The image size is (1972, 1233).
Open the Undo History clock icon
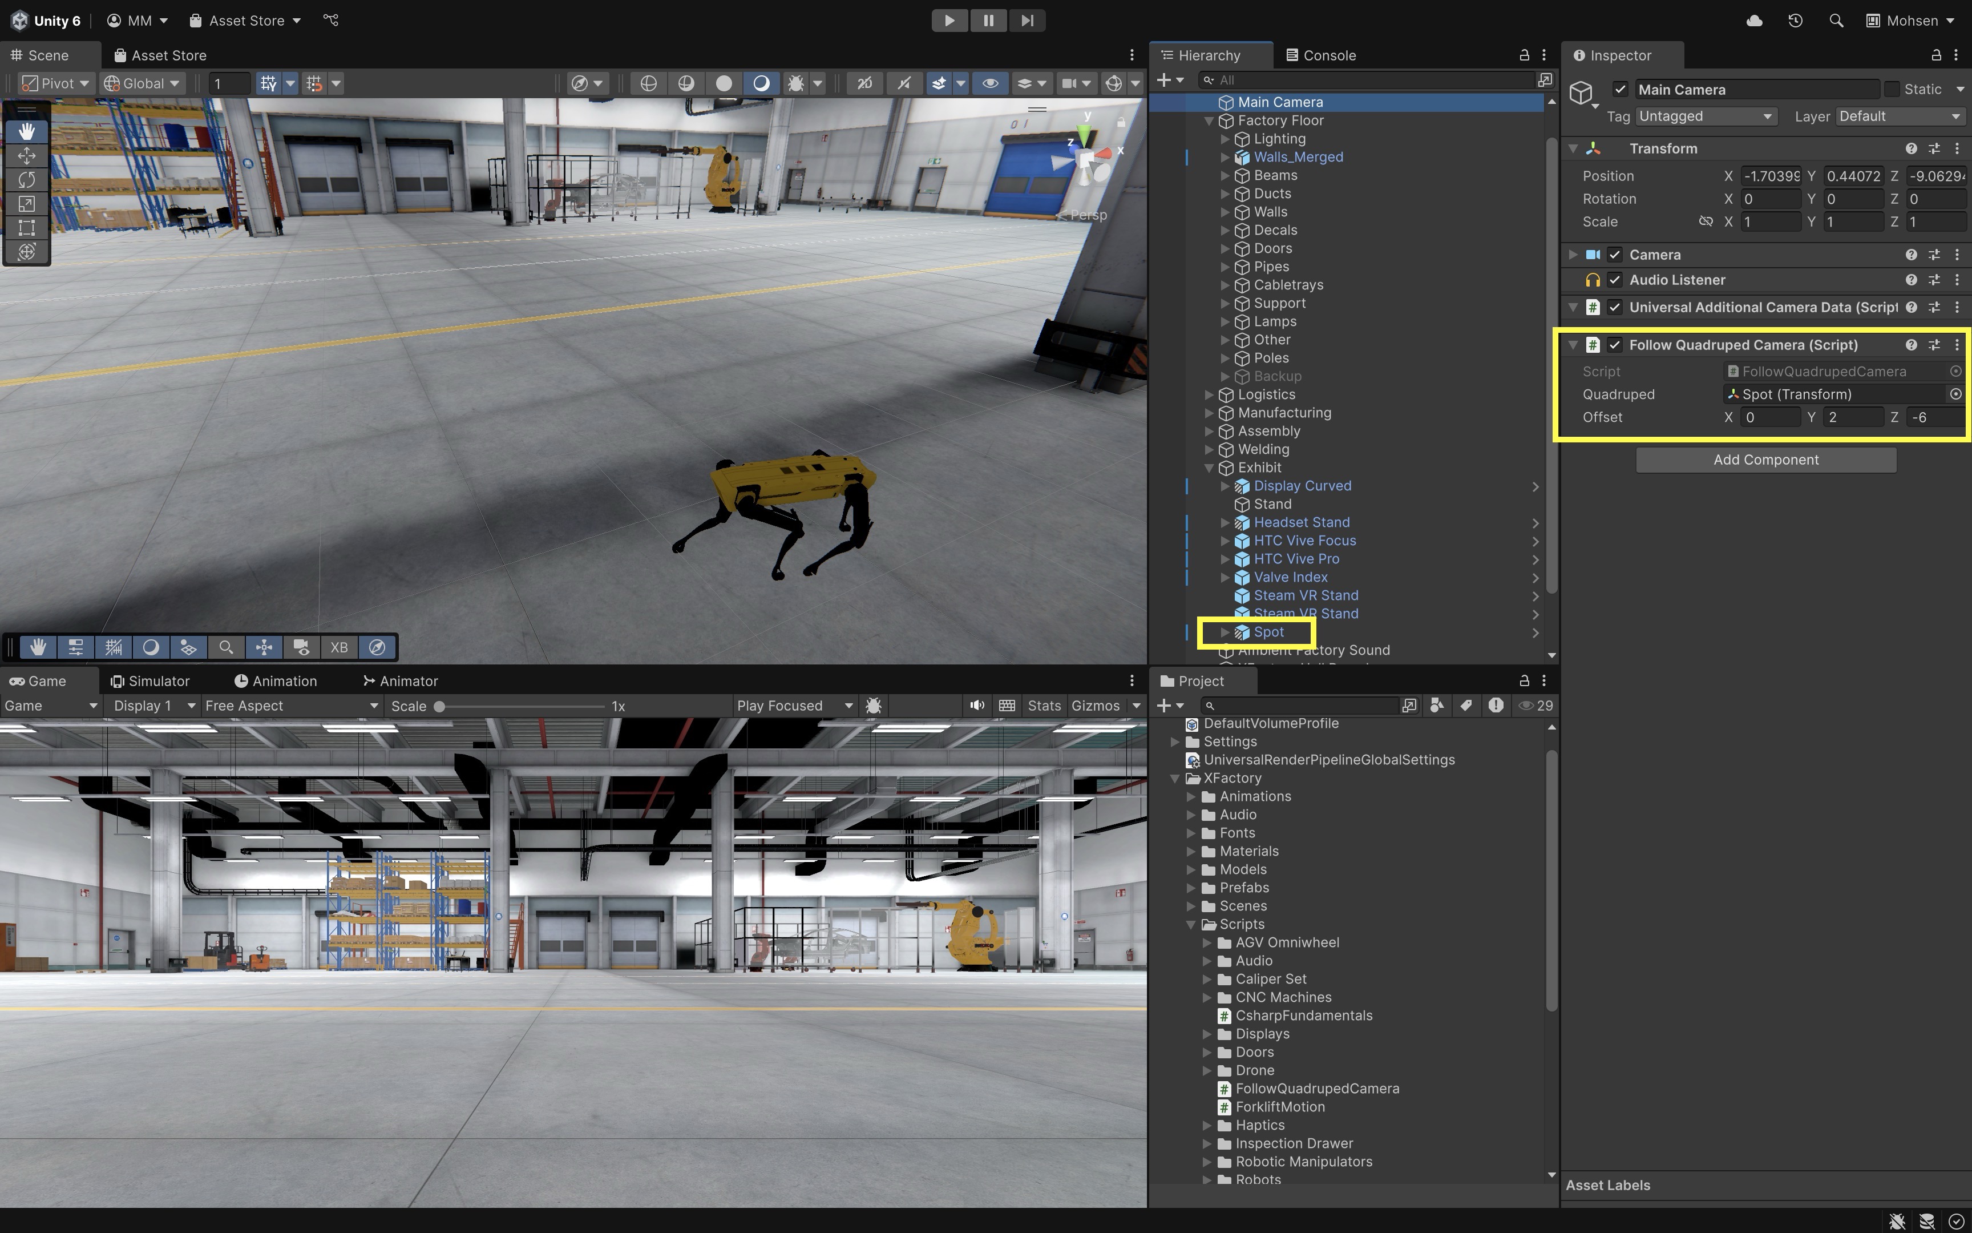pyautogui.click(x=1795, y=21)
